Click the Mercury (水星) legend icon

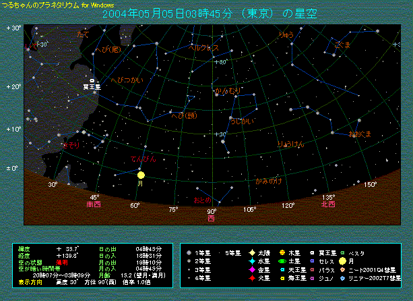(x=251, y=261)
